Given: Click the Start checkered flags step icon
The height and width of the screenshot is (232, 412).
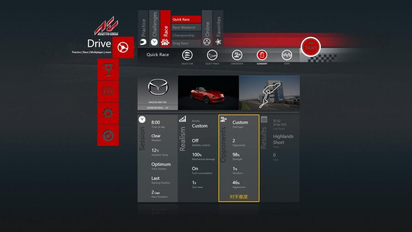Looking at the screenshot, I should tap(287, 55).
